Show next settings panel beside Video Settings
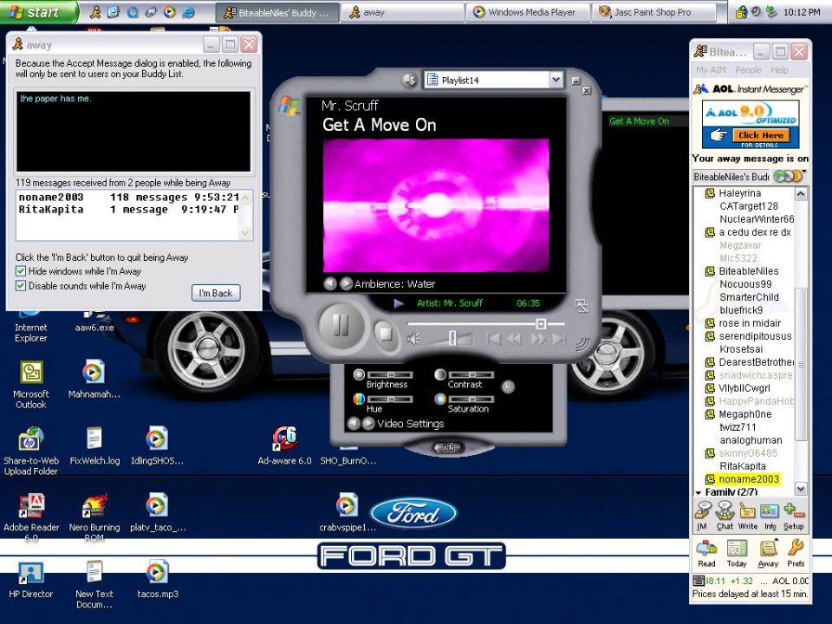This screenshot has width=832, height=624. click(x=368, y=424)
